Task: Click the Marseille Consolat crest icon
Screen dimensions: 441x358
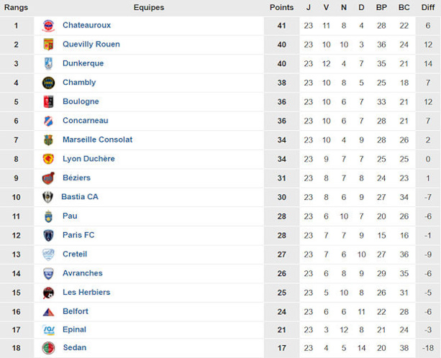Action: coord(48,140)
